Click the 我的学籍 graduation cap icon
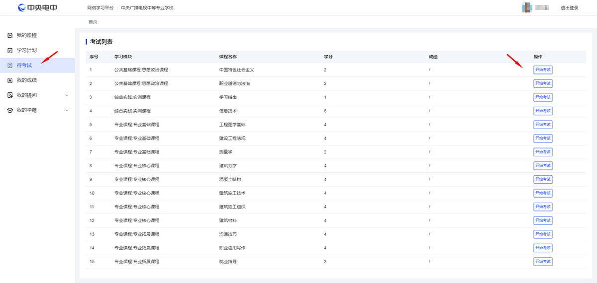The height and width of the screenshot is (283, 597). pyautogui.click(x=10, y=110)
